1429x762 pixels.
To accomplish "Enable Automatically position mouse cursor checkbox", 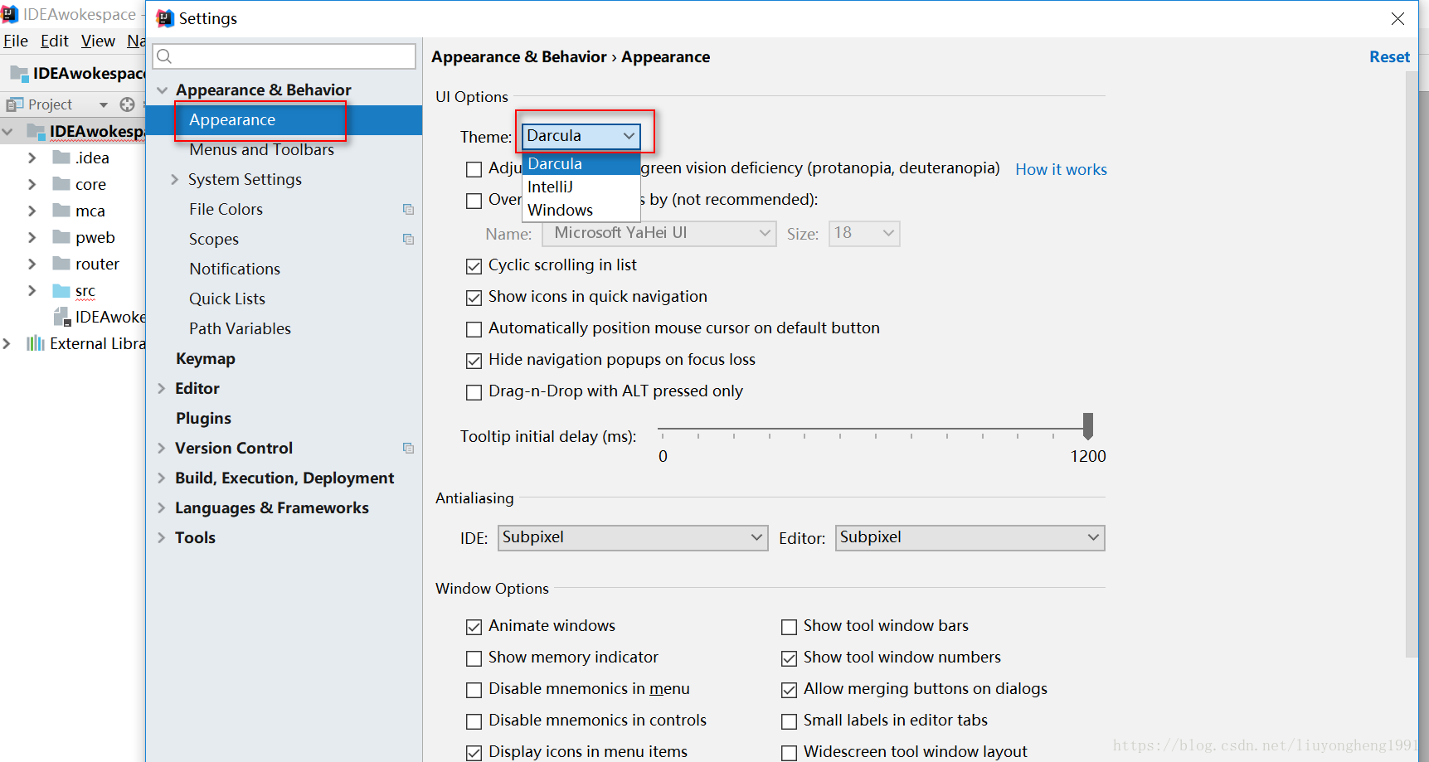I will (474, 329).
